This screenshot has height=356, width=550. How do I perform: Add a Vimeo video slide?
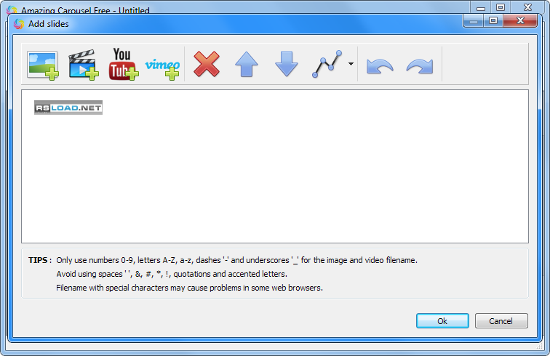[x=162, y=67]
